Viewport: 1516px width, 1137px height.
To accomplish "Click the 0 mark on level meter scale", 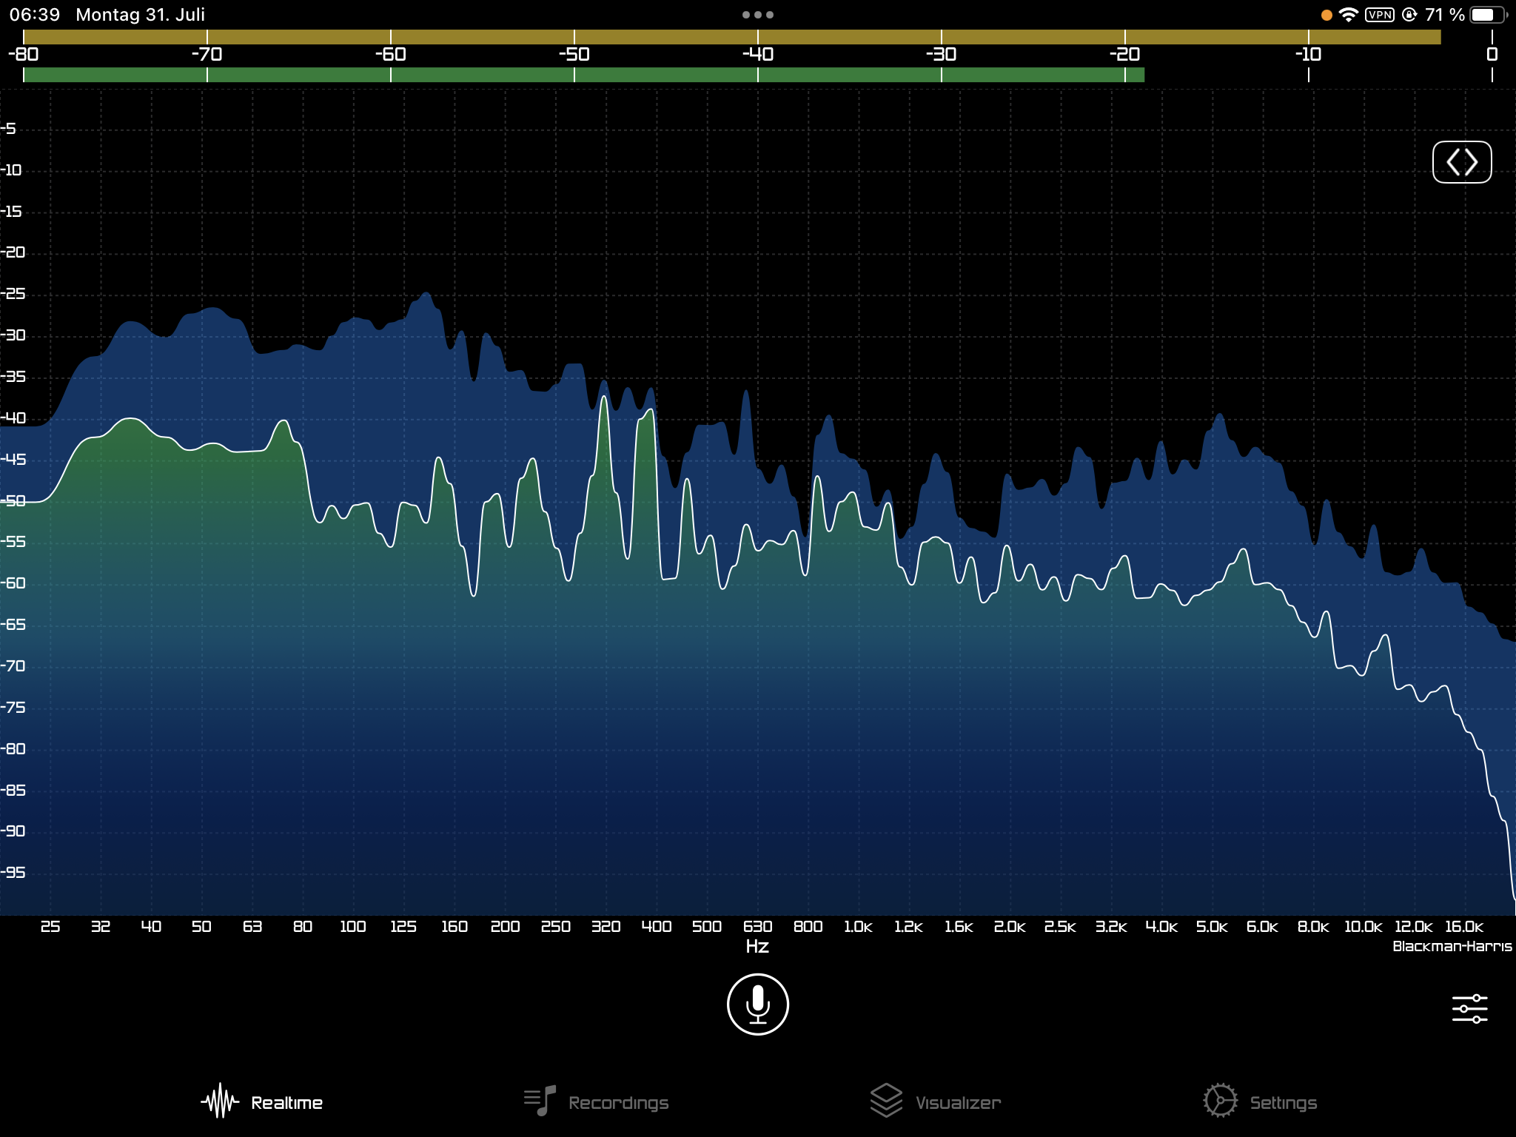I will tap(1492, 54).
